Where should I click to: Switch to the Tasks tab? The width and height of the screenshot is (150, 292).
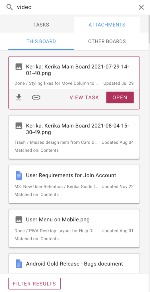(41, 25)
